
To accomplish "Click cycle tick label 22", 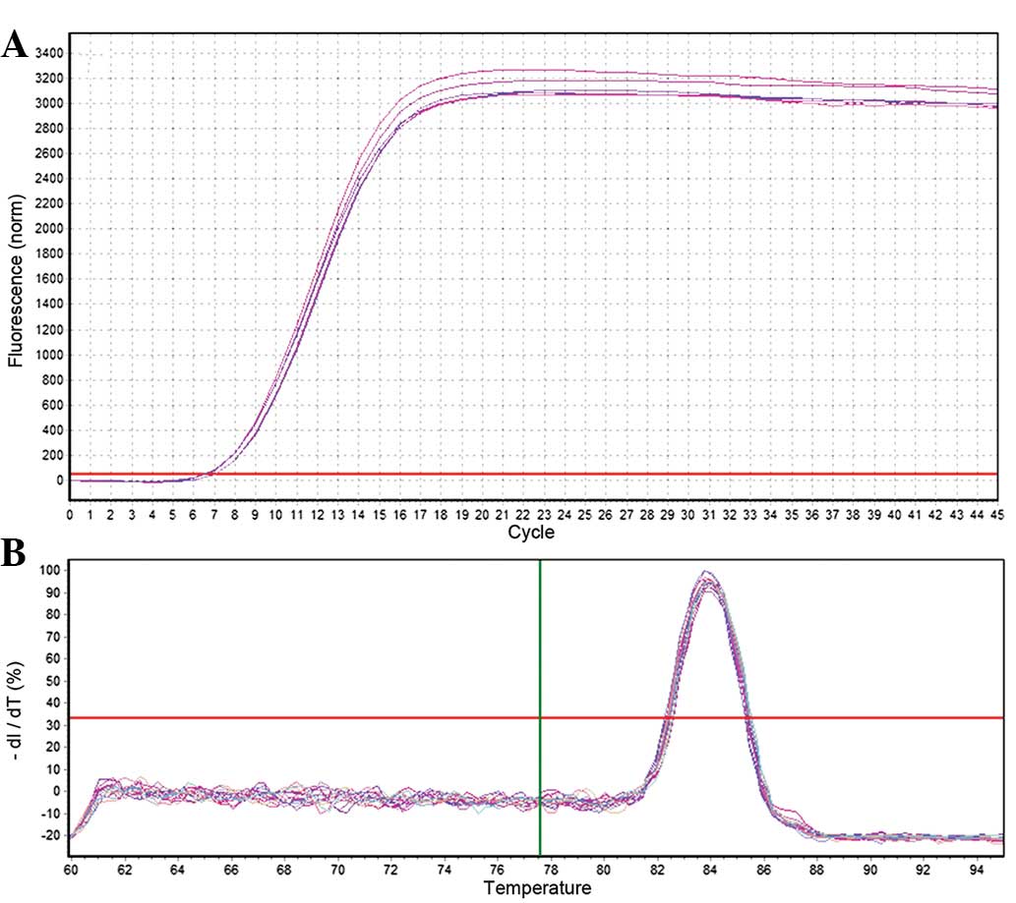I will (521, 514).
